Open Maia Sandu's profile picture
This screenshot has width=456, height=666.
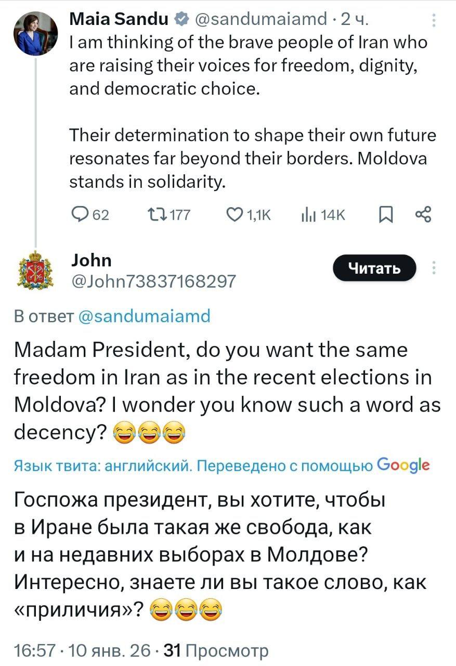(36, 33)
